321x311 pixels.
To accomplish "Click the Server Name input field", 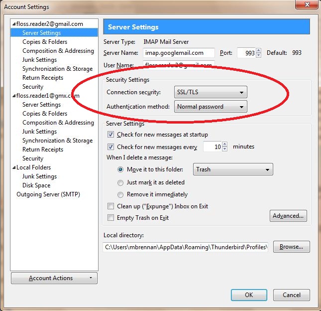I will 179,53.
